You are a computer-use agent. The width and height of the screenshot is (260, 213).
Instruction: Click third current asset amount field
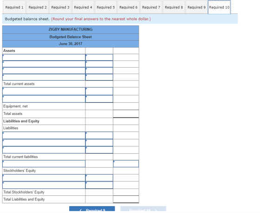[99, 70]
